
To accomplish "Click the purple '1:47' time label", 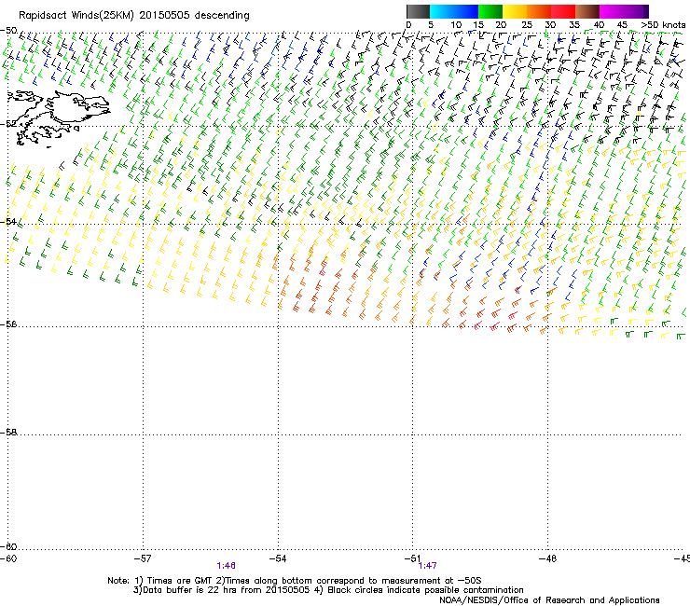I will (427, 566).
